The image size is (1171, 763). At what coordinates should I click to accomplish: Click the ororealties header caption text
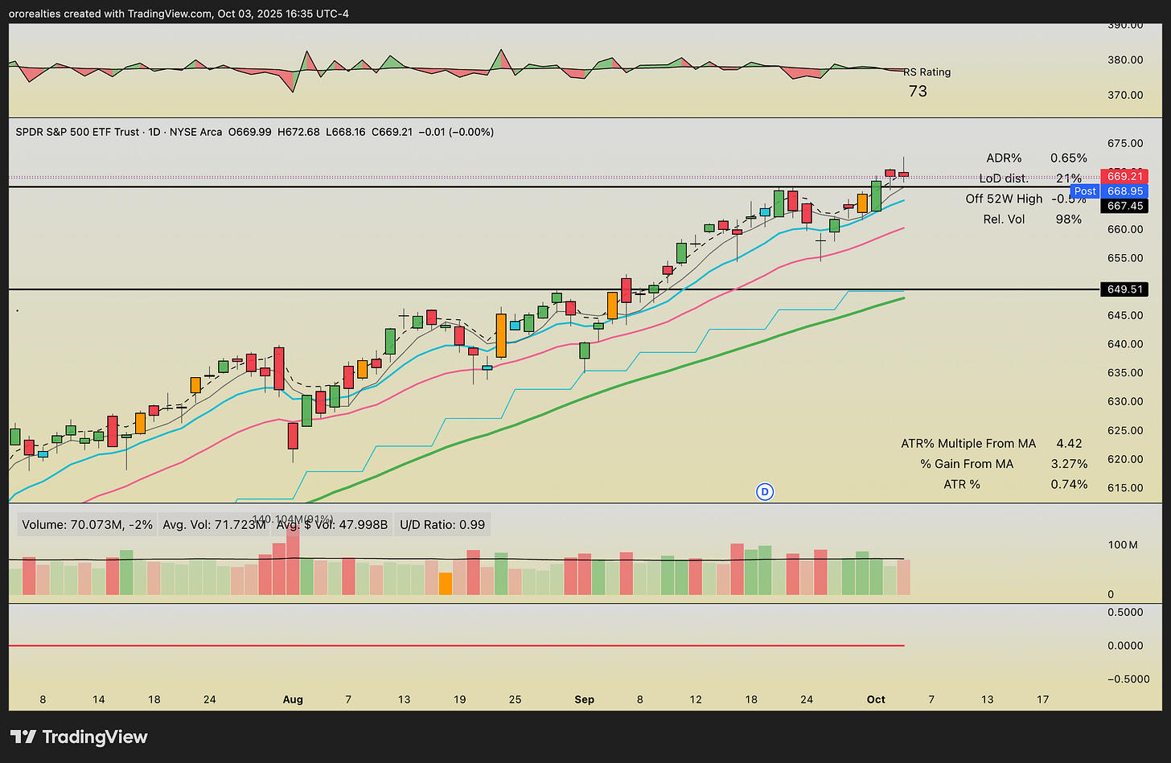point(179,14)
